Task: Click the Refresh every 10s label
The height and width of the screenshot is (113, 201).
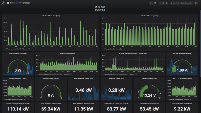Action: (187, 3)
